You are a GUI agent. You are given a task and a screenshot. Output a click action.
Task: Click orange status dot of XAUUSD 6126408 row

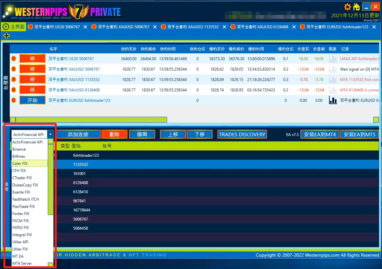pos(14,90)
